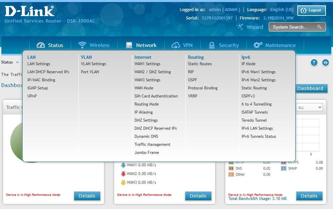Select ISATAP Tunnels
The image size is (333, 209).
(255, 112)
